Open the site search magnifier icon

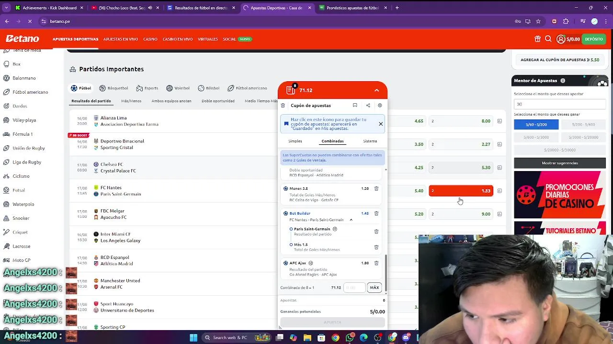tap(548, 39)
